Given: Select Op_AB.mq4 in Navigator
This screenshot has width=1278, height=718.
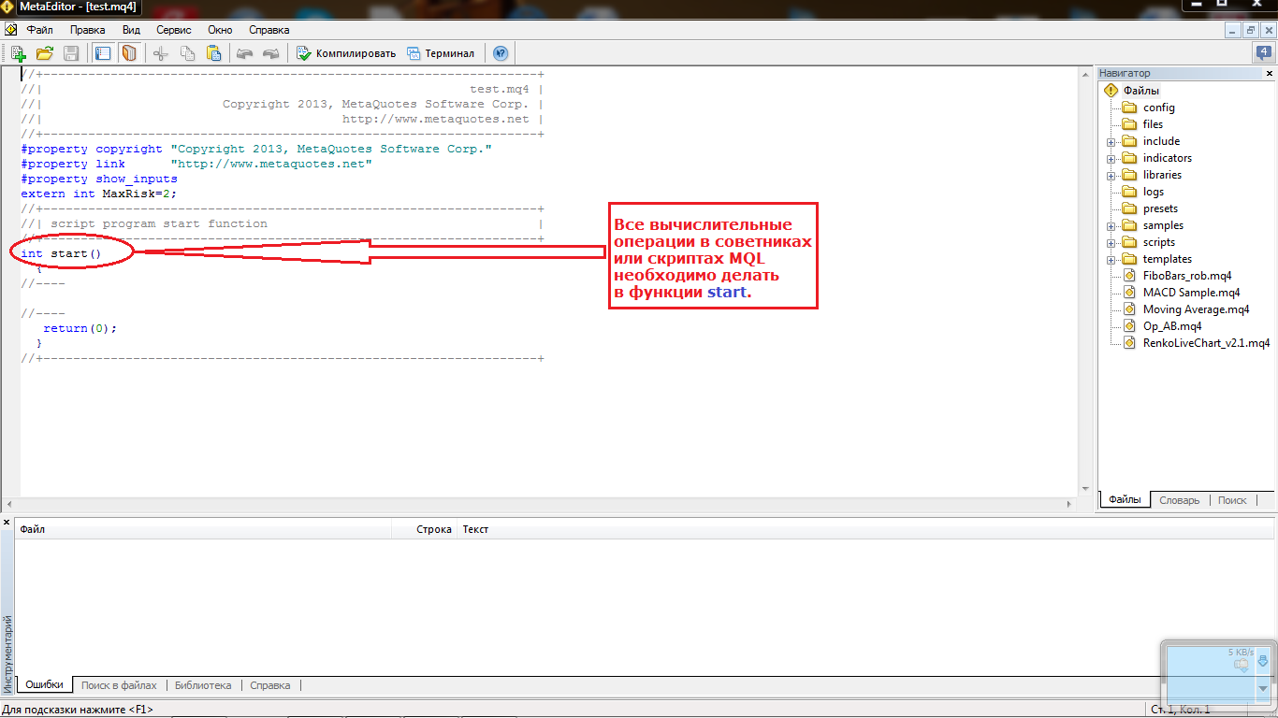Looking at the screenshot, I should click(x=1172, y=326).
